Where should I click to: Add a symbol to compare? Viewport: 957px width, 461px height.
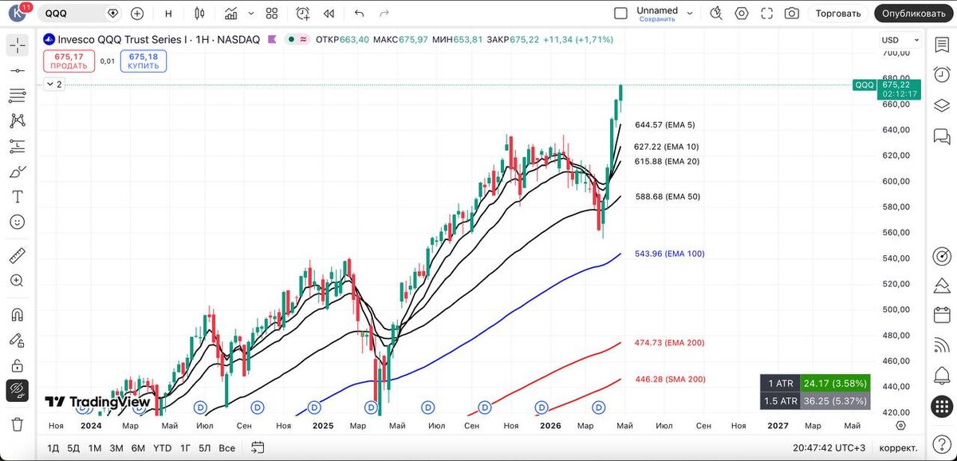click(x=137, y=14)
